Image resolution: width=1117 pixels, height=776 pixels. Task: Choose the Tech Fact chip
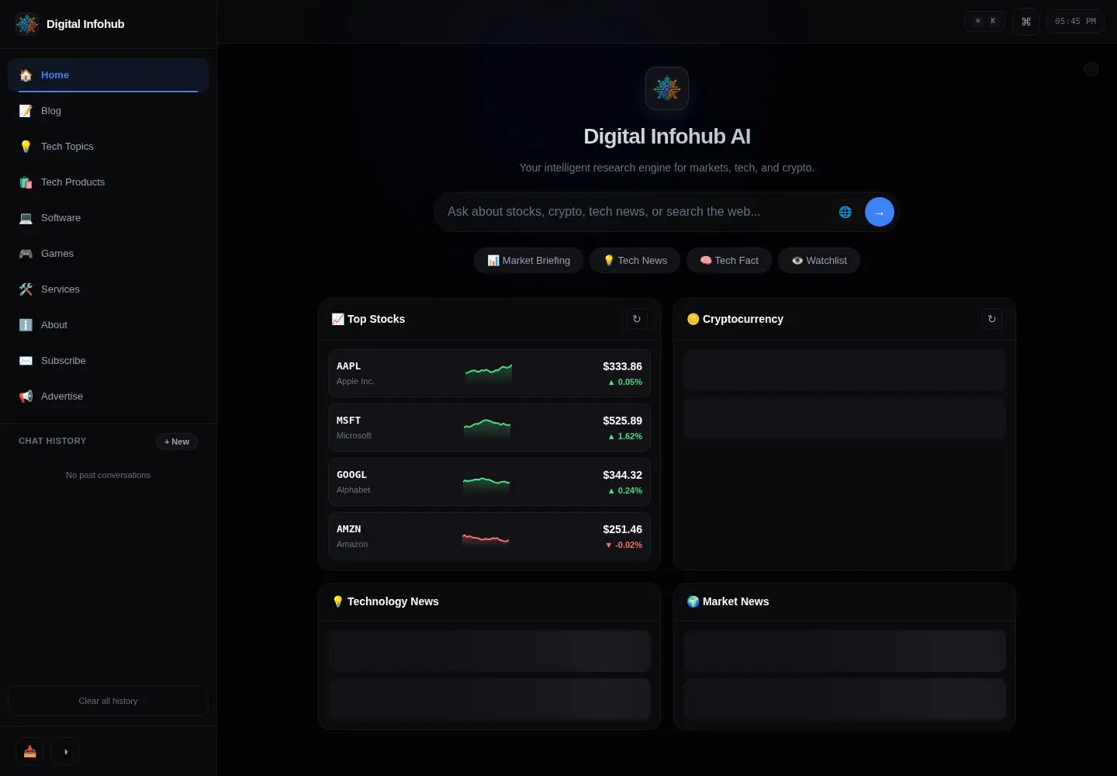(x=729, y=261)
